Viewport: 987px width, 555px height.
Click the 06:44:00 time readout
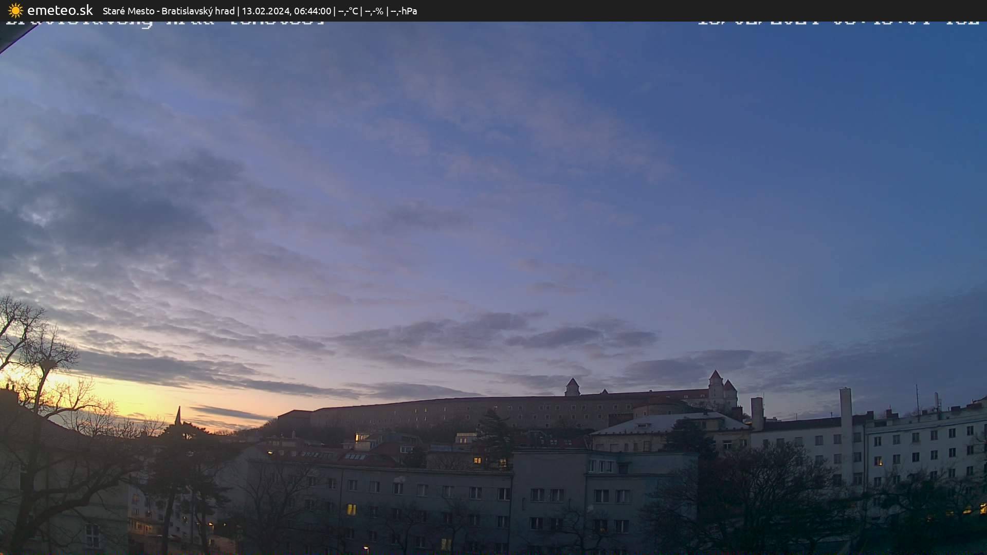(313, 11)
